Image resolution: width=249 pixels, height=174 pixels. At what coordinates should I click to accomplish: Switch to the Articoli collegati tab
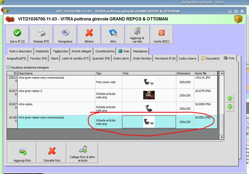pyautogui.click(x=81, y=51)
